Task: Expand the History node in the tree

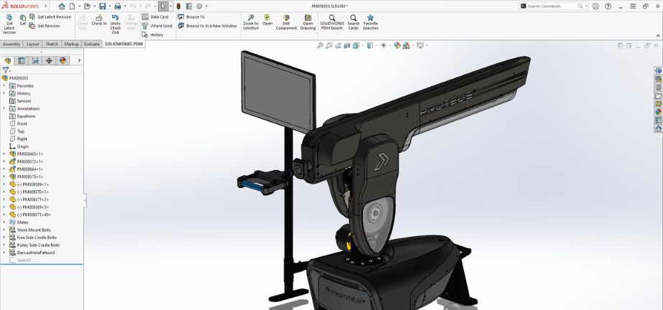Action: coord(4,93)
